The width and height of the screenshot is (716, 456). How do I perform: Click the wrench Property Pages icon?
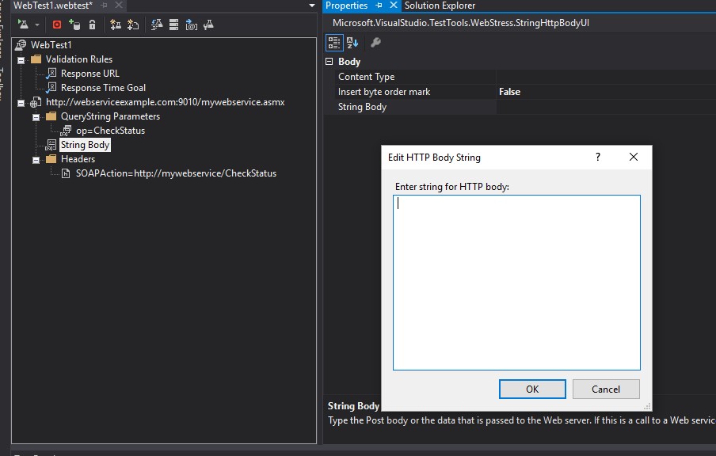coord(375,42)
